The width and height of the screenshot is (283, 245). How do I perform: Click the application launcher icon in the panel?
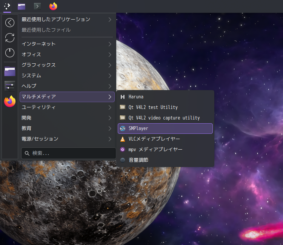tap(7, 6)
